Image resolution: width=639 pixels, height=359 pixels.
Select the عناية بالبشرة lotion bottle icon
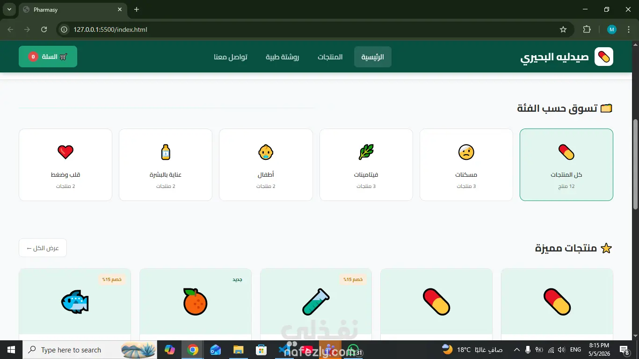pos(166,152)
